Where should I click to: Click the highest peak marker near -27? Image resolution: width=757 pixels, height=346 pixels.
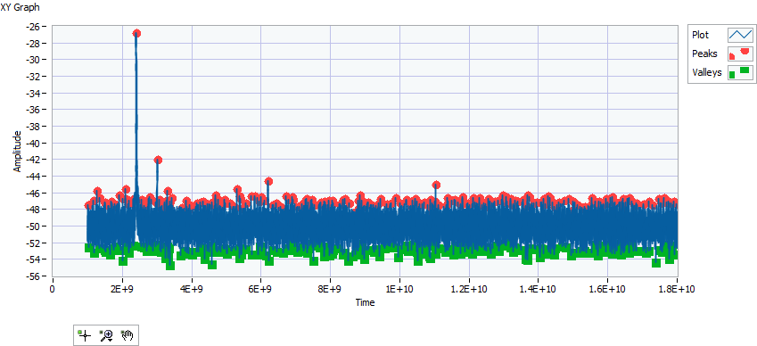(136, 33)
